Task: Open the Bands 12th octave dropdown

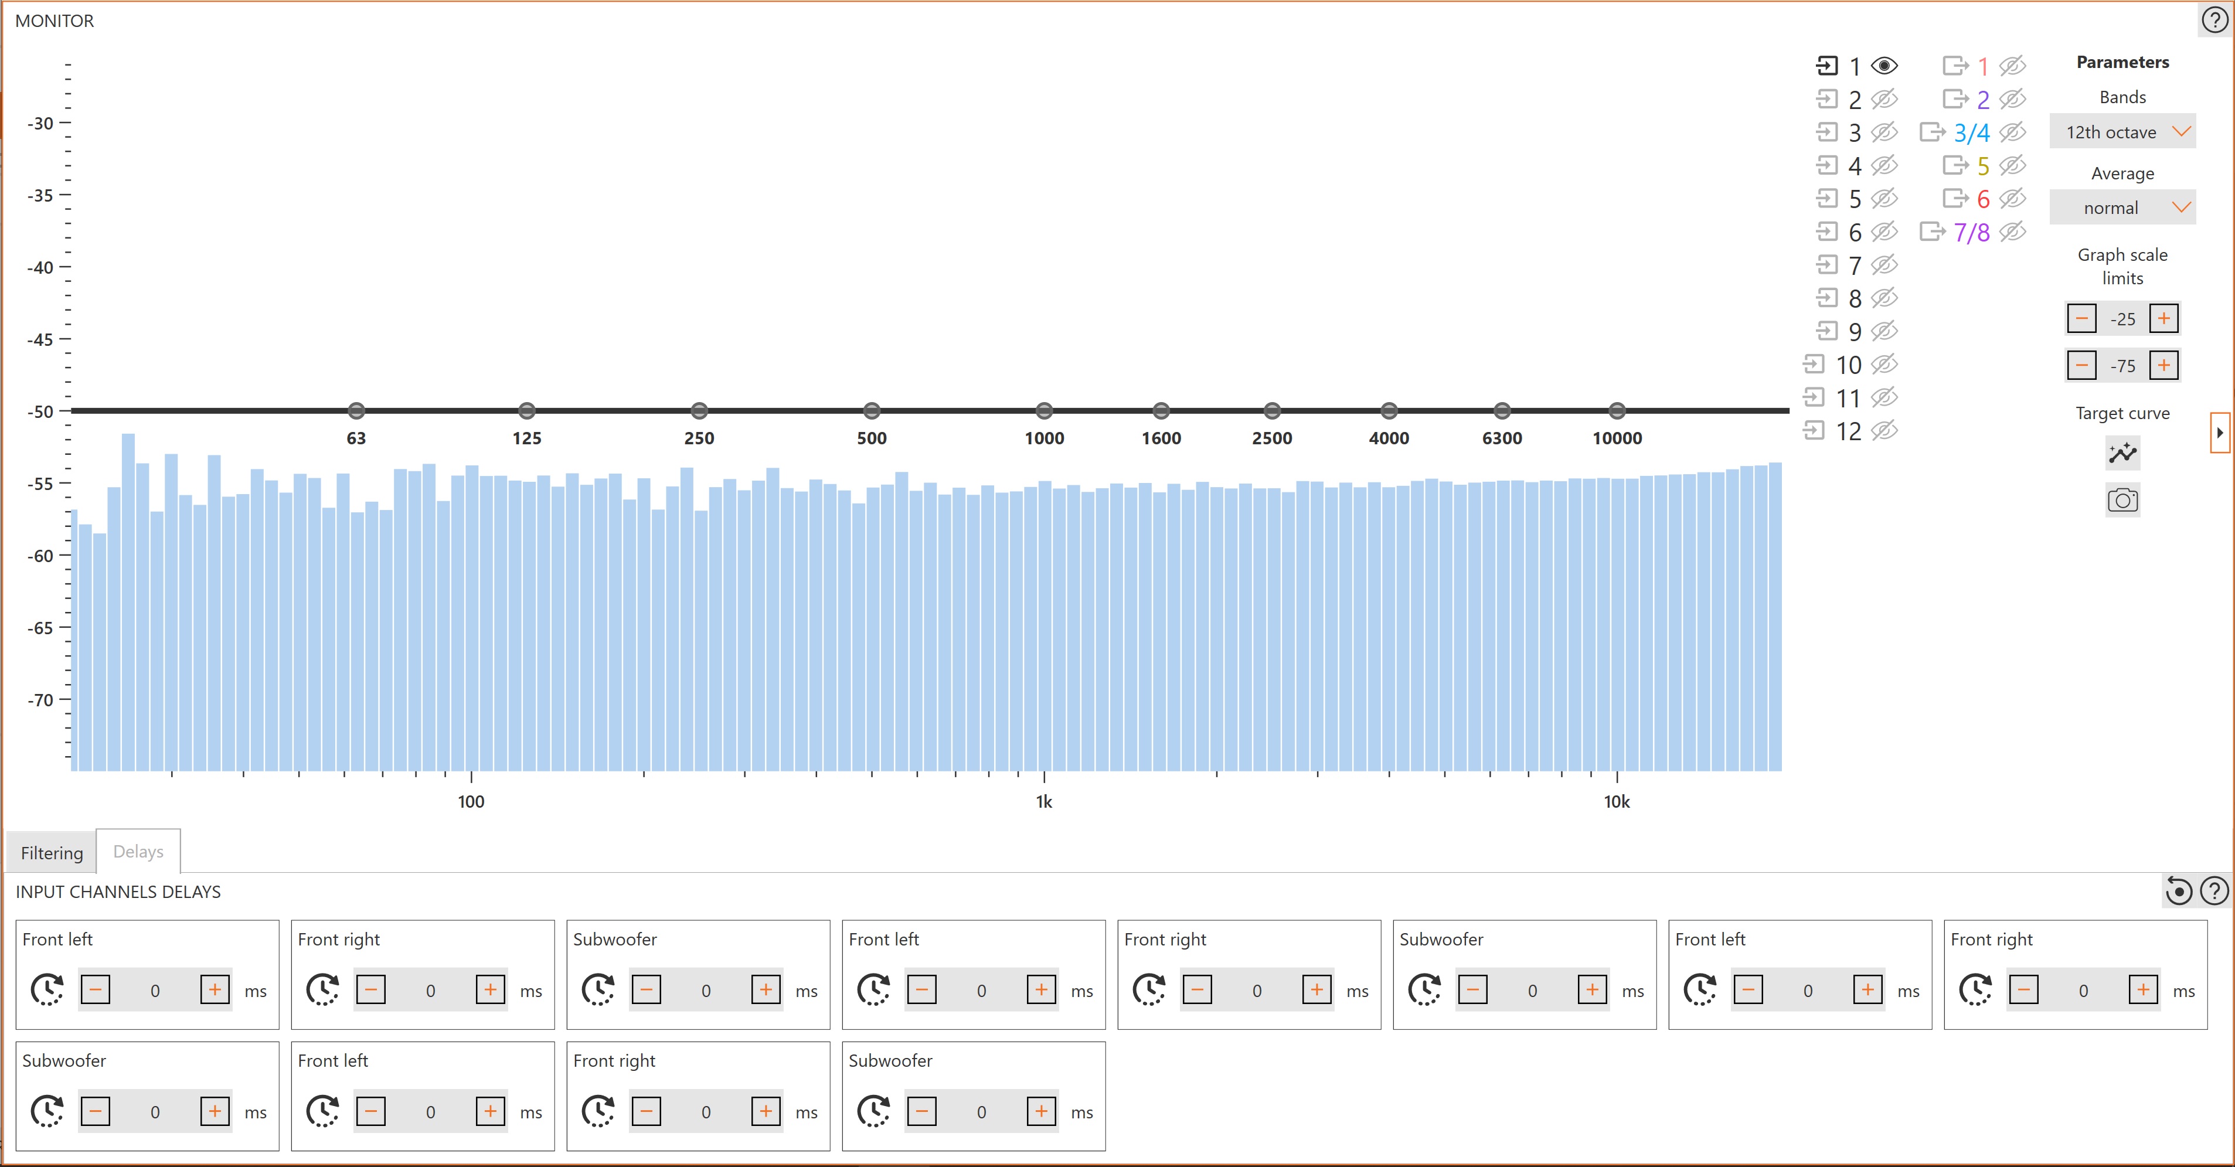Action: (x=2122, y=132)
